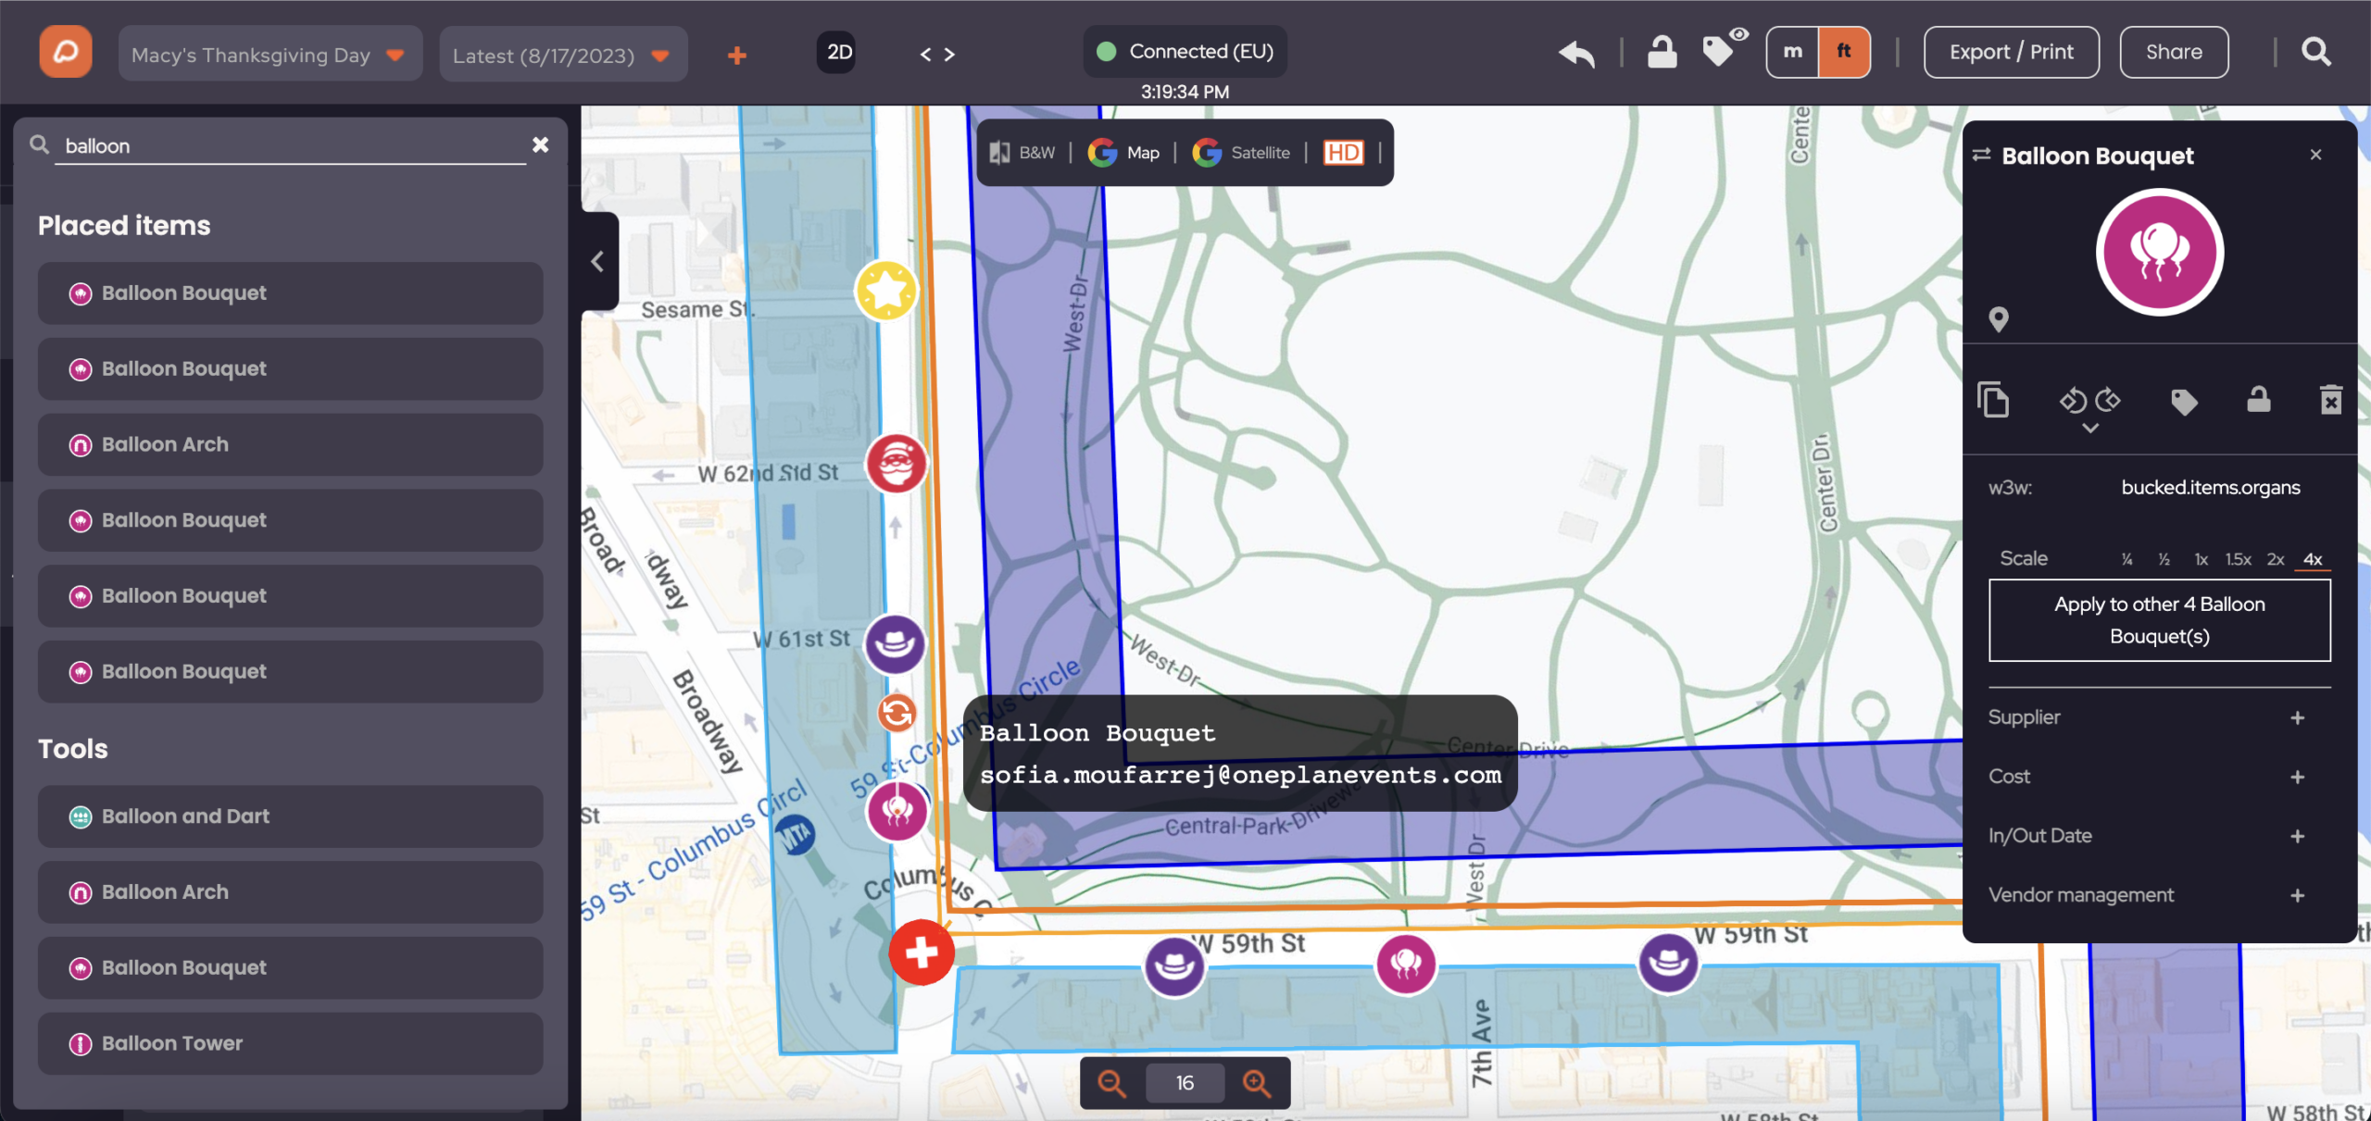Click the Connected (EU) status indicator

[1185, 51]
